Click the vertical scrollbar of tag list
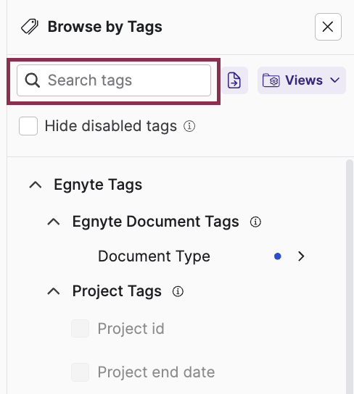Viewport: 354px width, 394px height. pos(350,277)
